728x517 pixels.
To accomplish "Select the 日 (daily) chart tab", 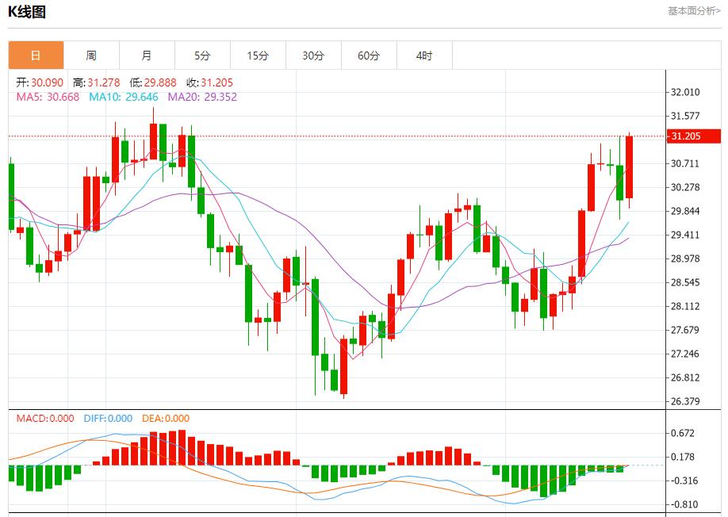I will point(36,56).
